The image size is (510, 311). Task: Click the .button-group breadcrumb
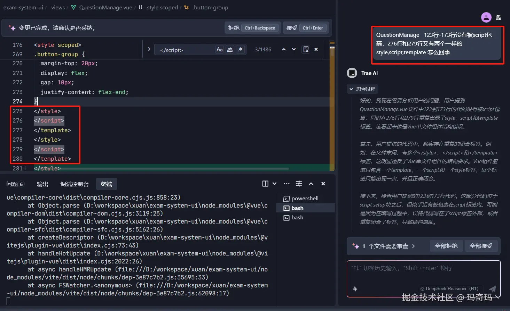tap(211, 7)
